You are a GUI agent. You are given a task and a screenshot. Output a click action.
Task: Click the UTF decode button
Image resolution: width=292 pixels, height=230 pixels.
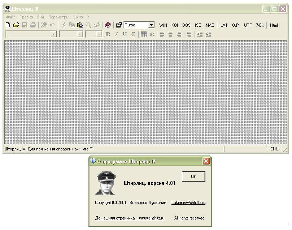[248, 25]
